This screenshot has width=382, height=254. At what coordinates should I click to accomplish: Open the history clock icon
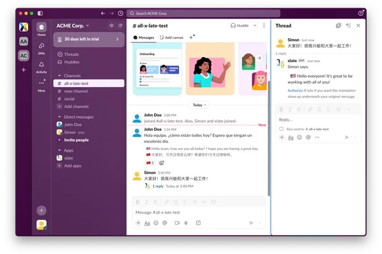(120, 13)
